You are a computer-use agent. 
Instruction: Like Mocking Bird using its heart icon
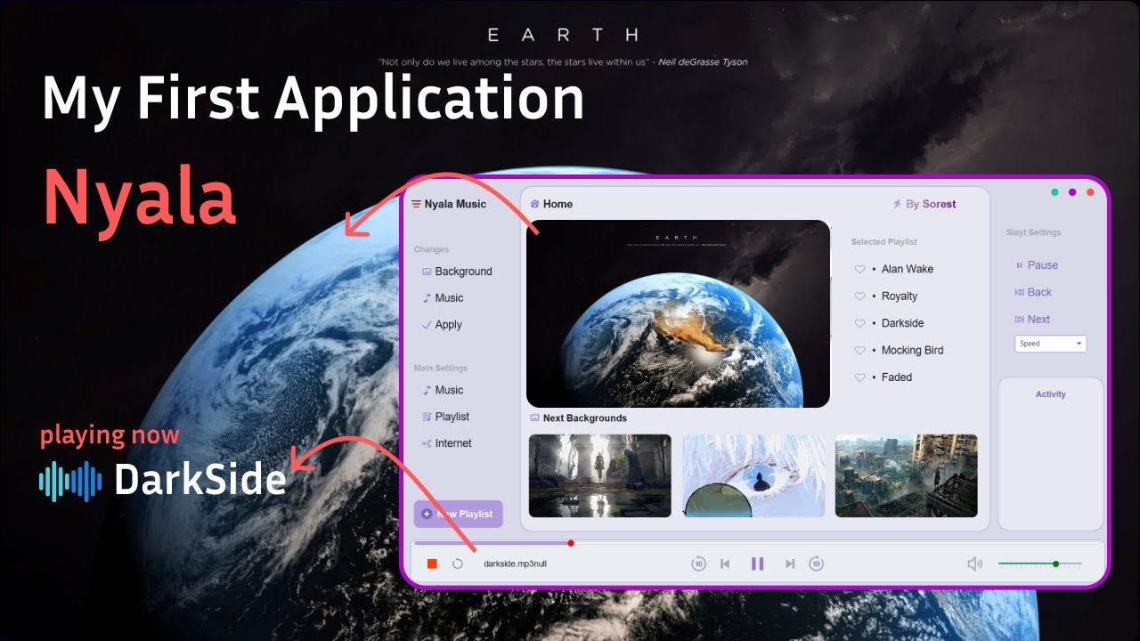coord(859,351)
